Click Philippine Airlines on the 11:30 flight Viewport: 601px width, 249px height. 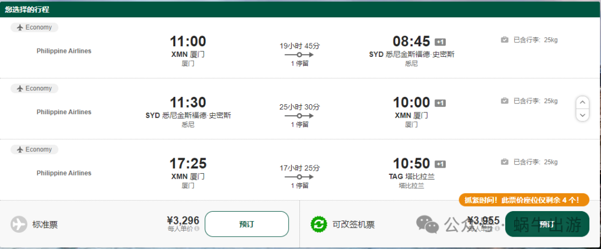pyautogui.click(x=64, y=112)
